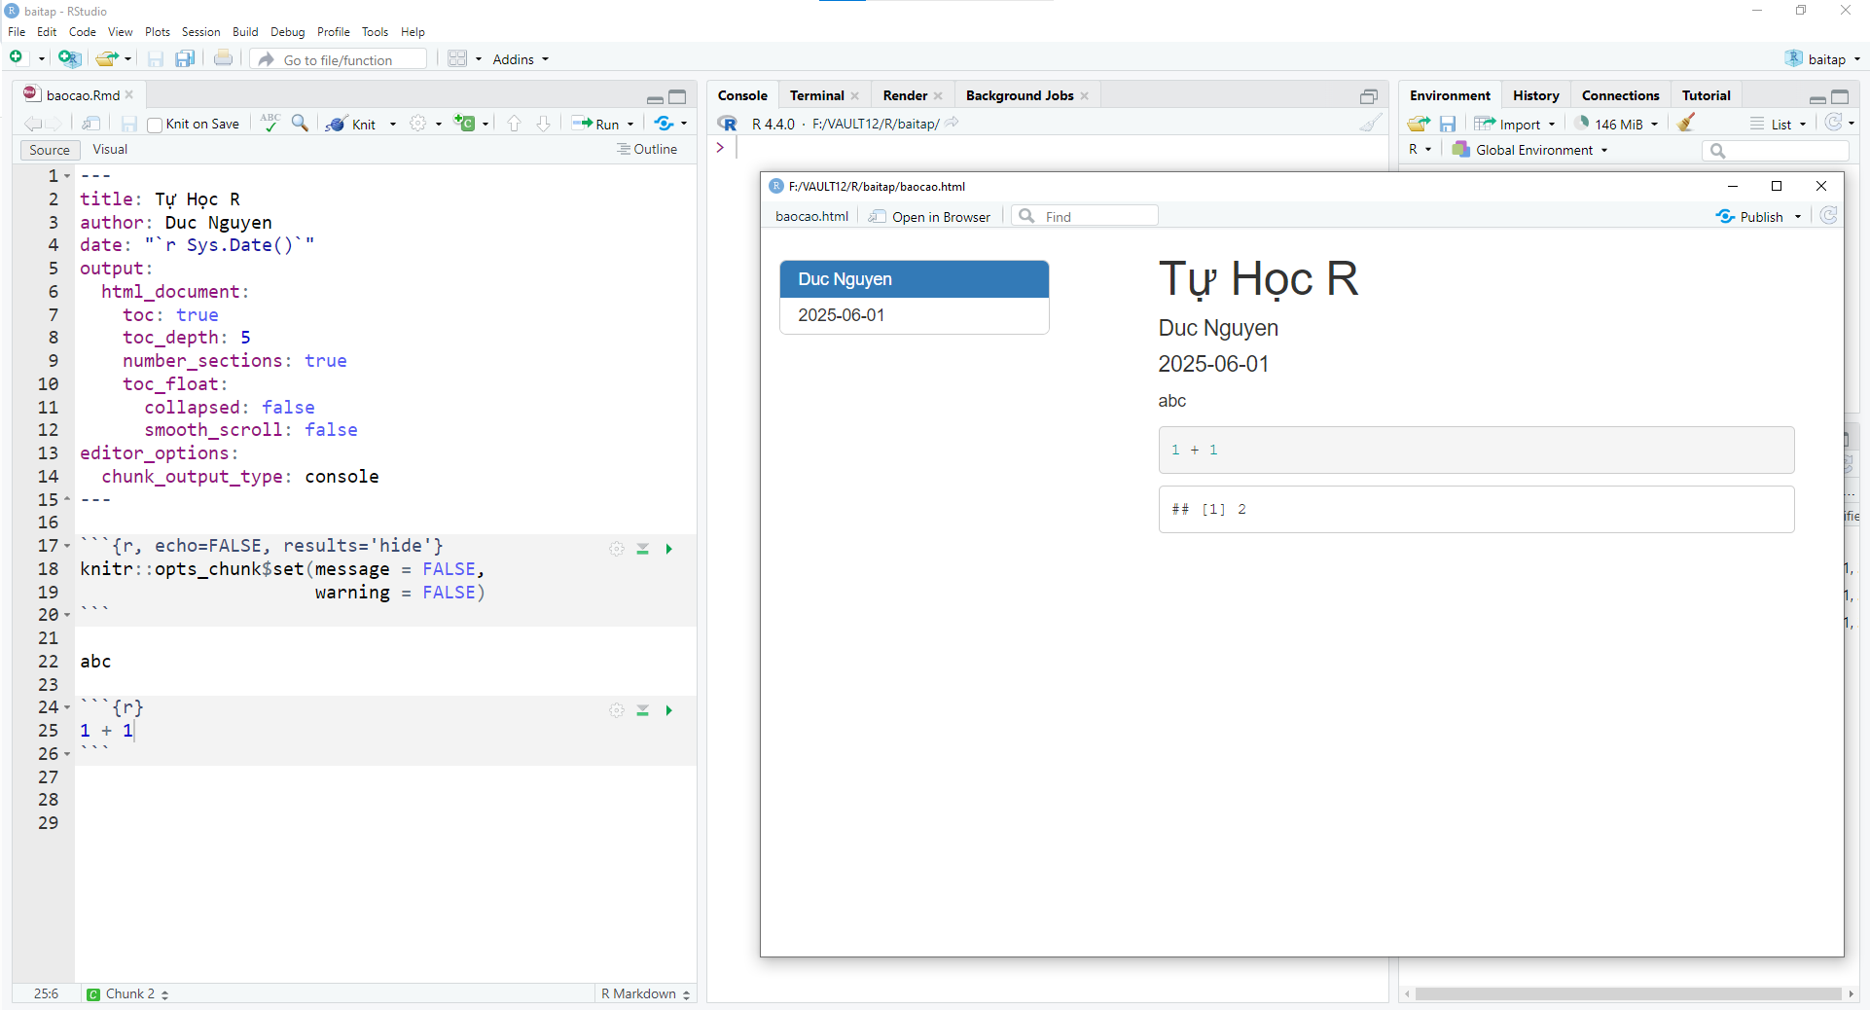The width and height of the screenshot is (1870, 1010).
Task: Open chunk options gear on line 24
Action: click(x=617, y=710)
